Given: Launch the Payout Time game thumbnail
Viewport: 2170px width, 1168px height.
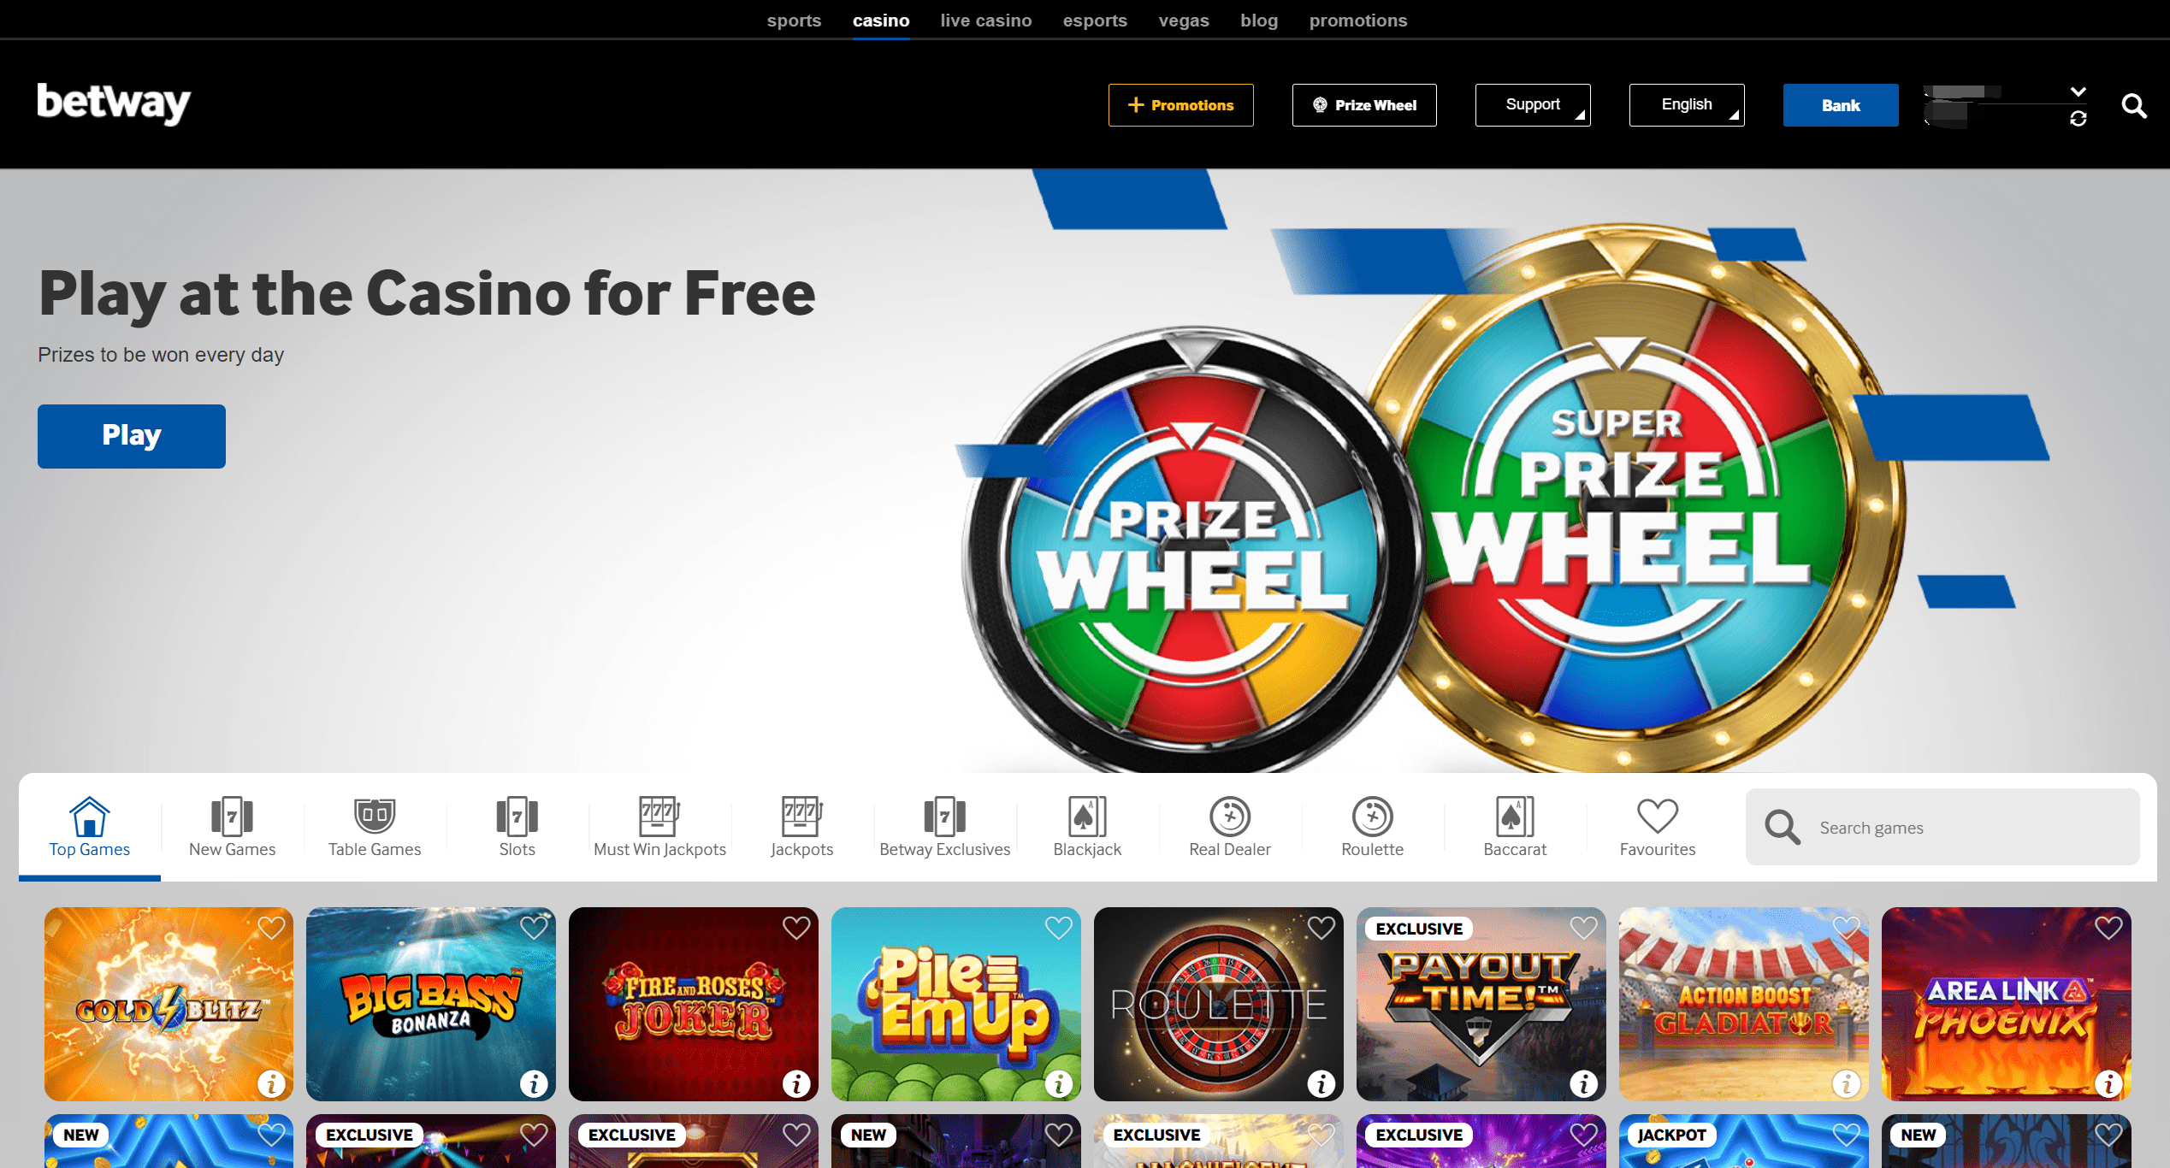Looking at the screenshot, I should click(x=1481, y=1004).
